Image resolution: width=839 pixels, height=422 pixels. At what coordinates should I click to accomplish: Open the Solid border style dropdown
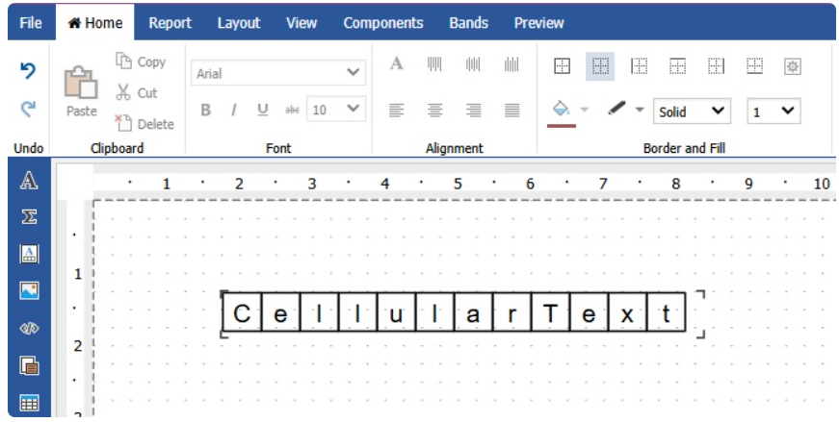tap(692, 112)
